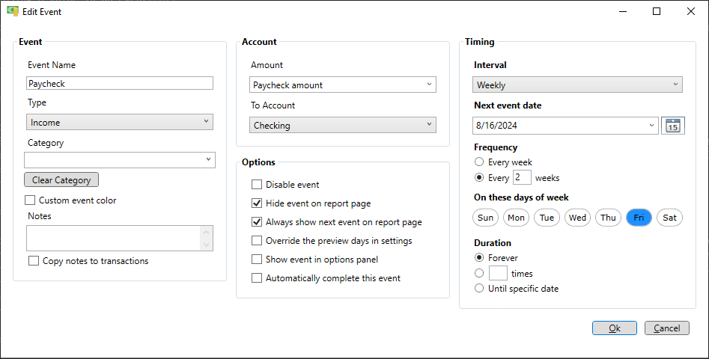Choose Until specific date duration
The image size is (709, 359).
click(x=479, y=288)
